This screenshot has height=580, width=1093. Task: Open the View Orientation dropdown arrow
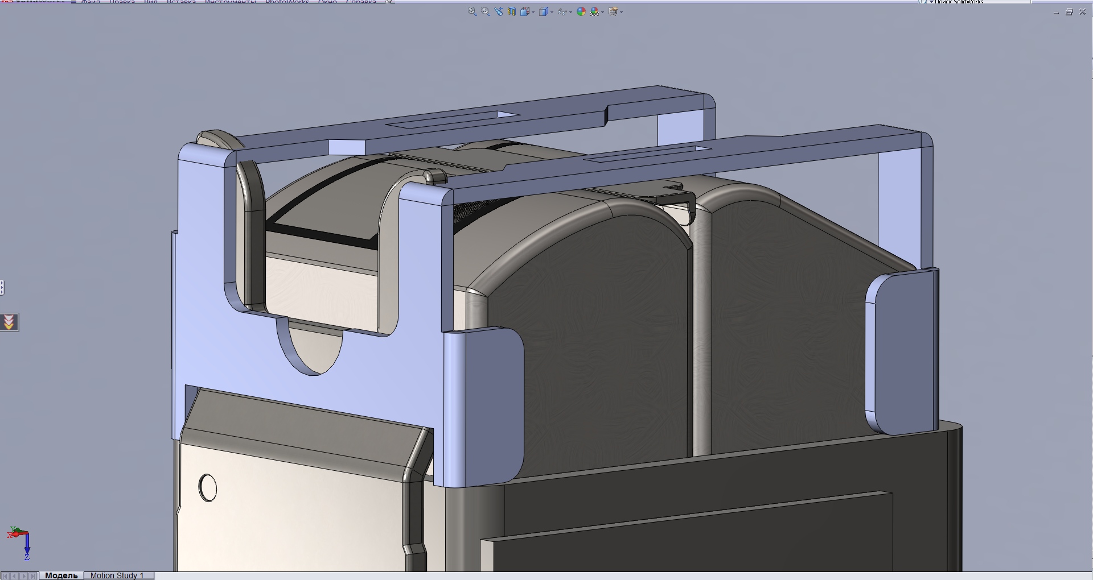coord(533,12)
